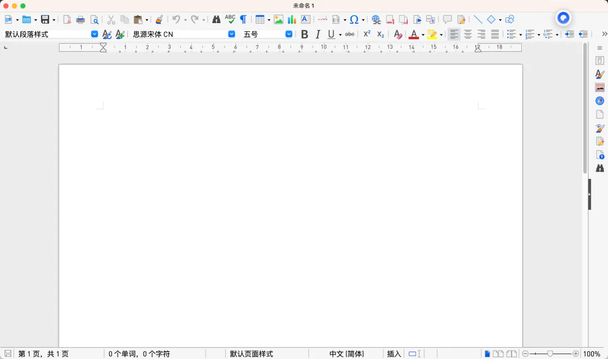Open the unordered list dropdown arrow

pos(520,35)
